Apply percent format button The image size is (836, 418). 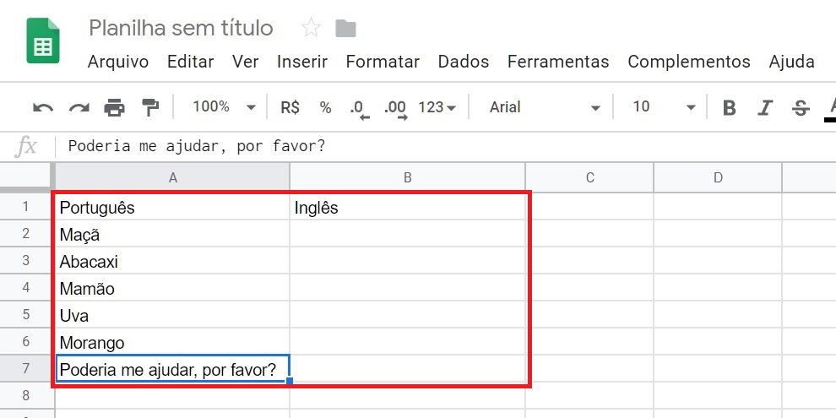325,107
